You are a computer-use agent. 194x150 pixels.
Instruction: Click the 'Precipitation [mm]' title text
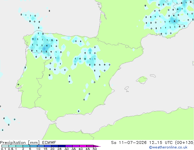pyautogui.click(x=20, y=143)
